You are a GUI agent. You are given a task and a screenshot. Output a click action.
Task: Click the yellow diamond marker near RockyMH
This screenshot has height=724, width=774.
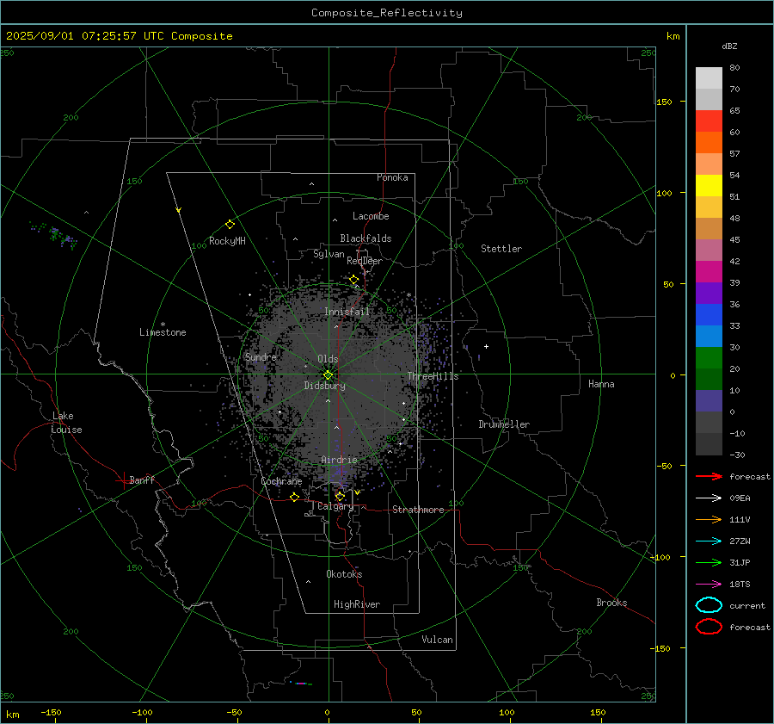pos(230,225)
